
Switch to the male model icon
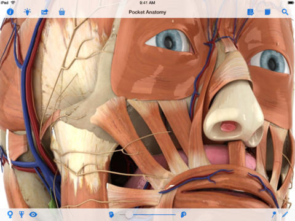tap(22, 214)
